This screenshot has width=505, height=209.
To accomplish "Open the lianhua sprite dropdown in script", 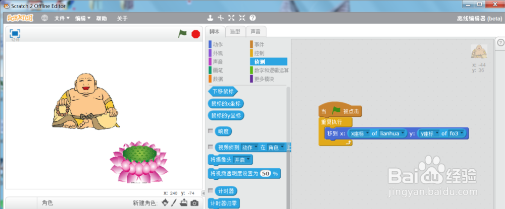I will (x=392, y=133).
